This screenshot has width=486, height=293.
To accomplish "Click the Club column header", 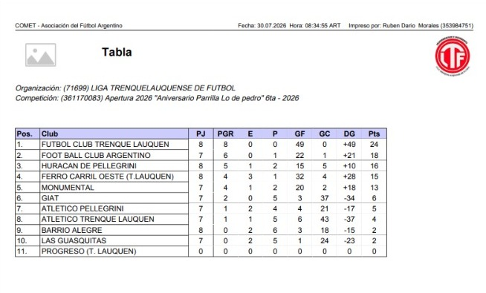I will click(50, 134).
